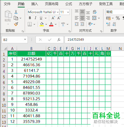Click the text orientation icon
This screenshot has height=127, width=124.
click(90, 24)
